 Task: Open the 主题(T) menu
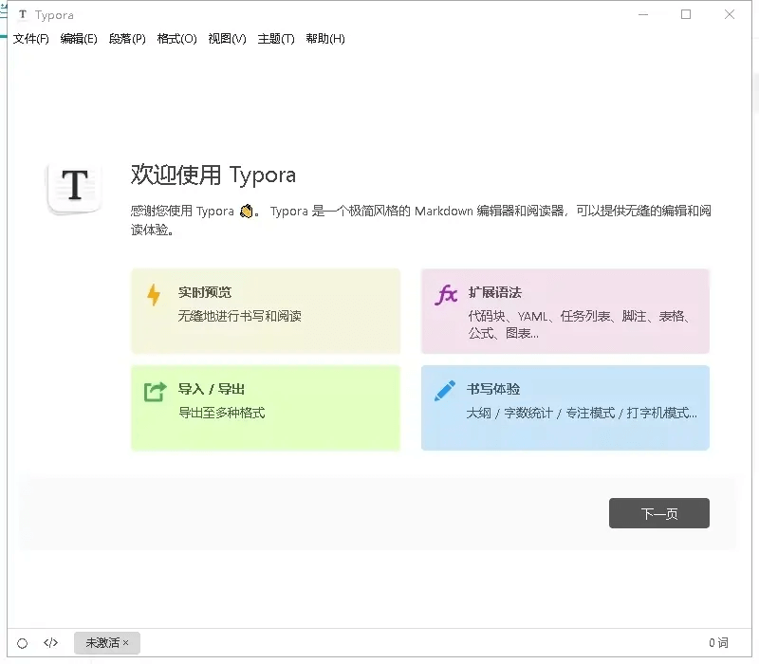(276, 39)
